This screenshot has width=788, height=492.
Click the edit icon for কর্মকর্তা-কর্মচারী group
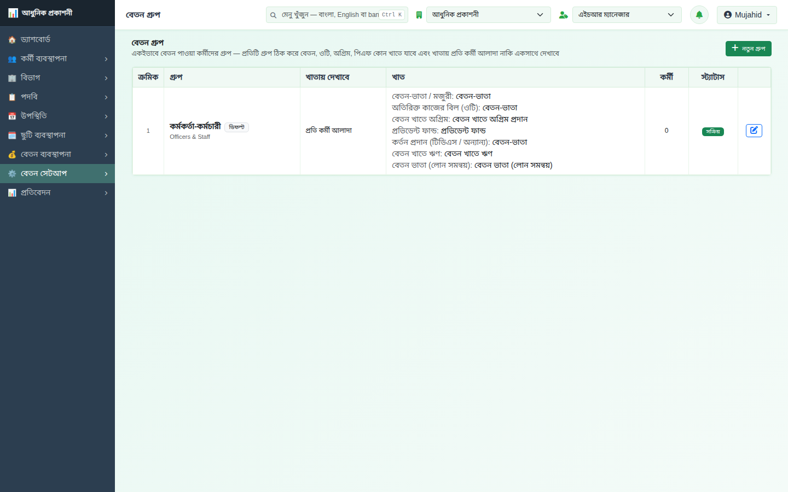pos(754,131)
